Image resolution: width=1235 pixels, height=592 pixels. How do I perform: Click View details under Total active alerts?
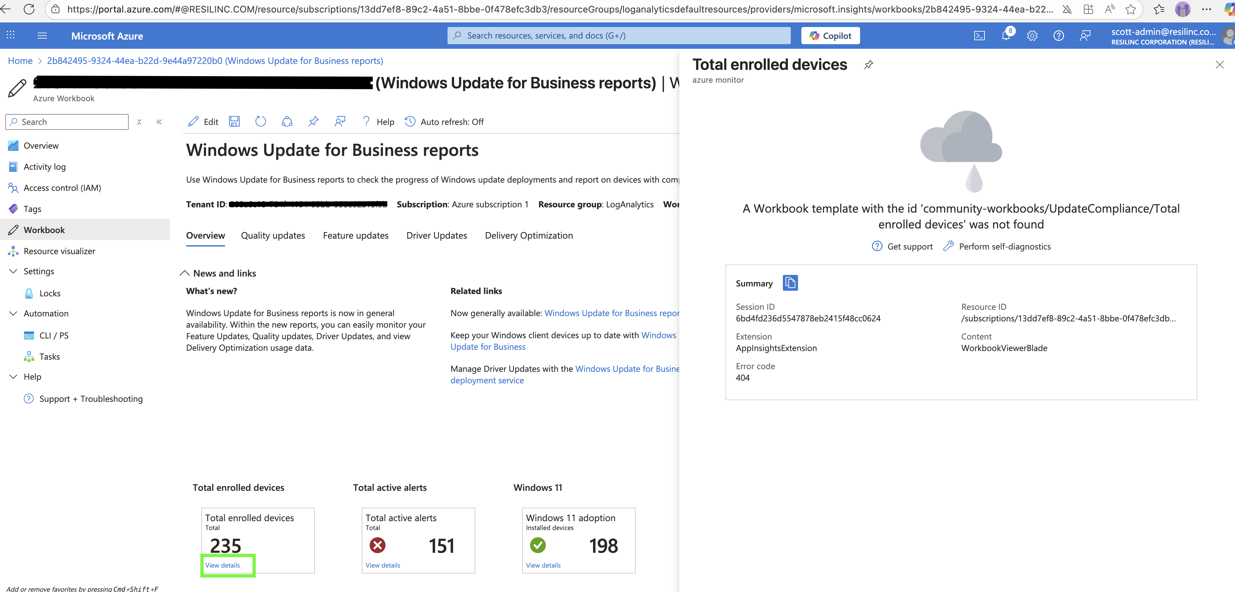[x=383, y=565]
